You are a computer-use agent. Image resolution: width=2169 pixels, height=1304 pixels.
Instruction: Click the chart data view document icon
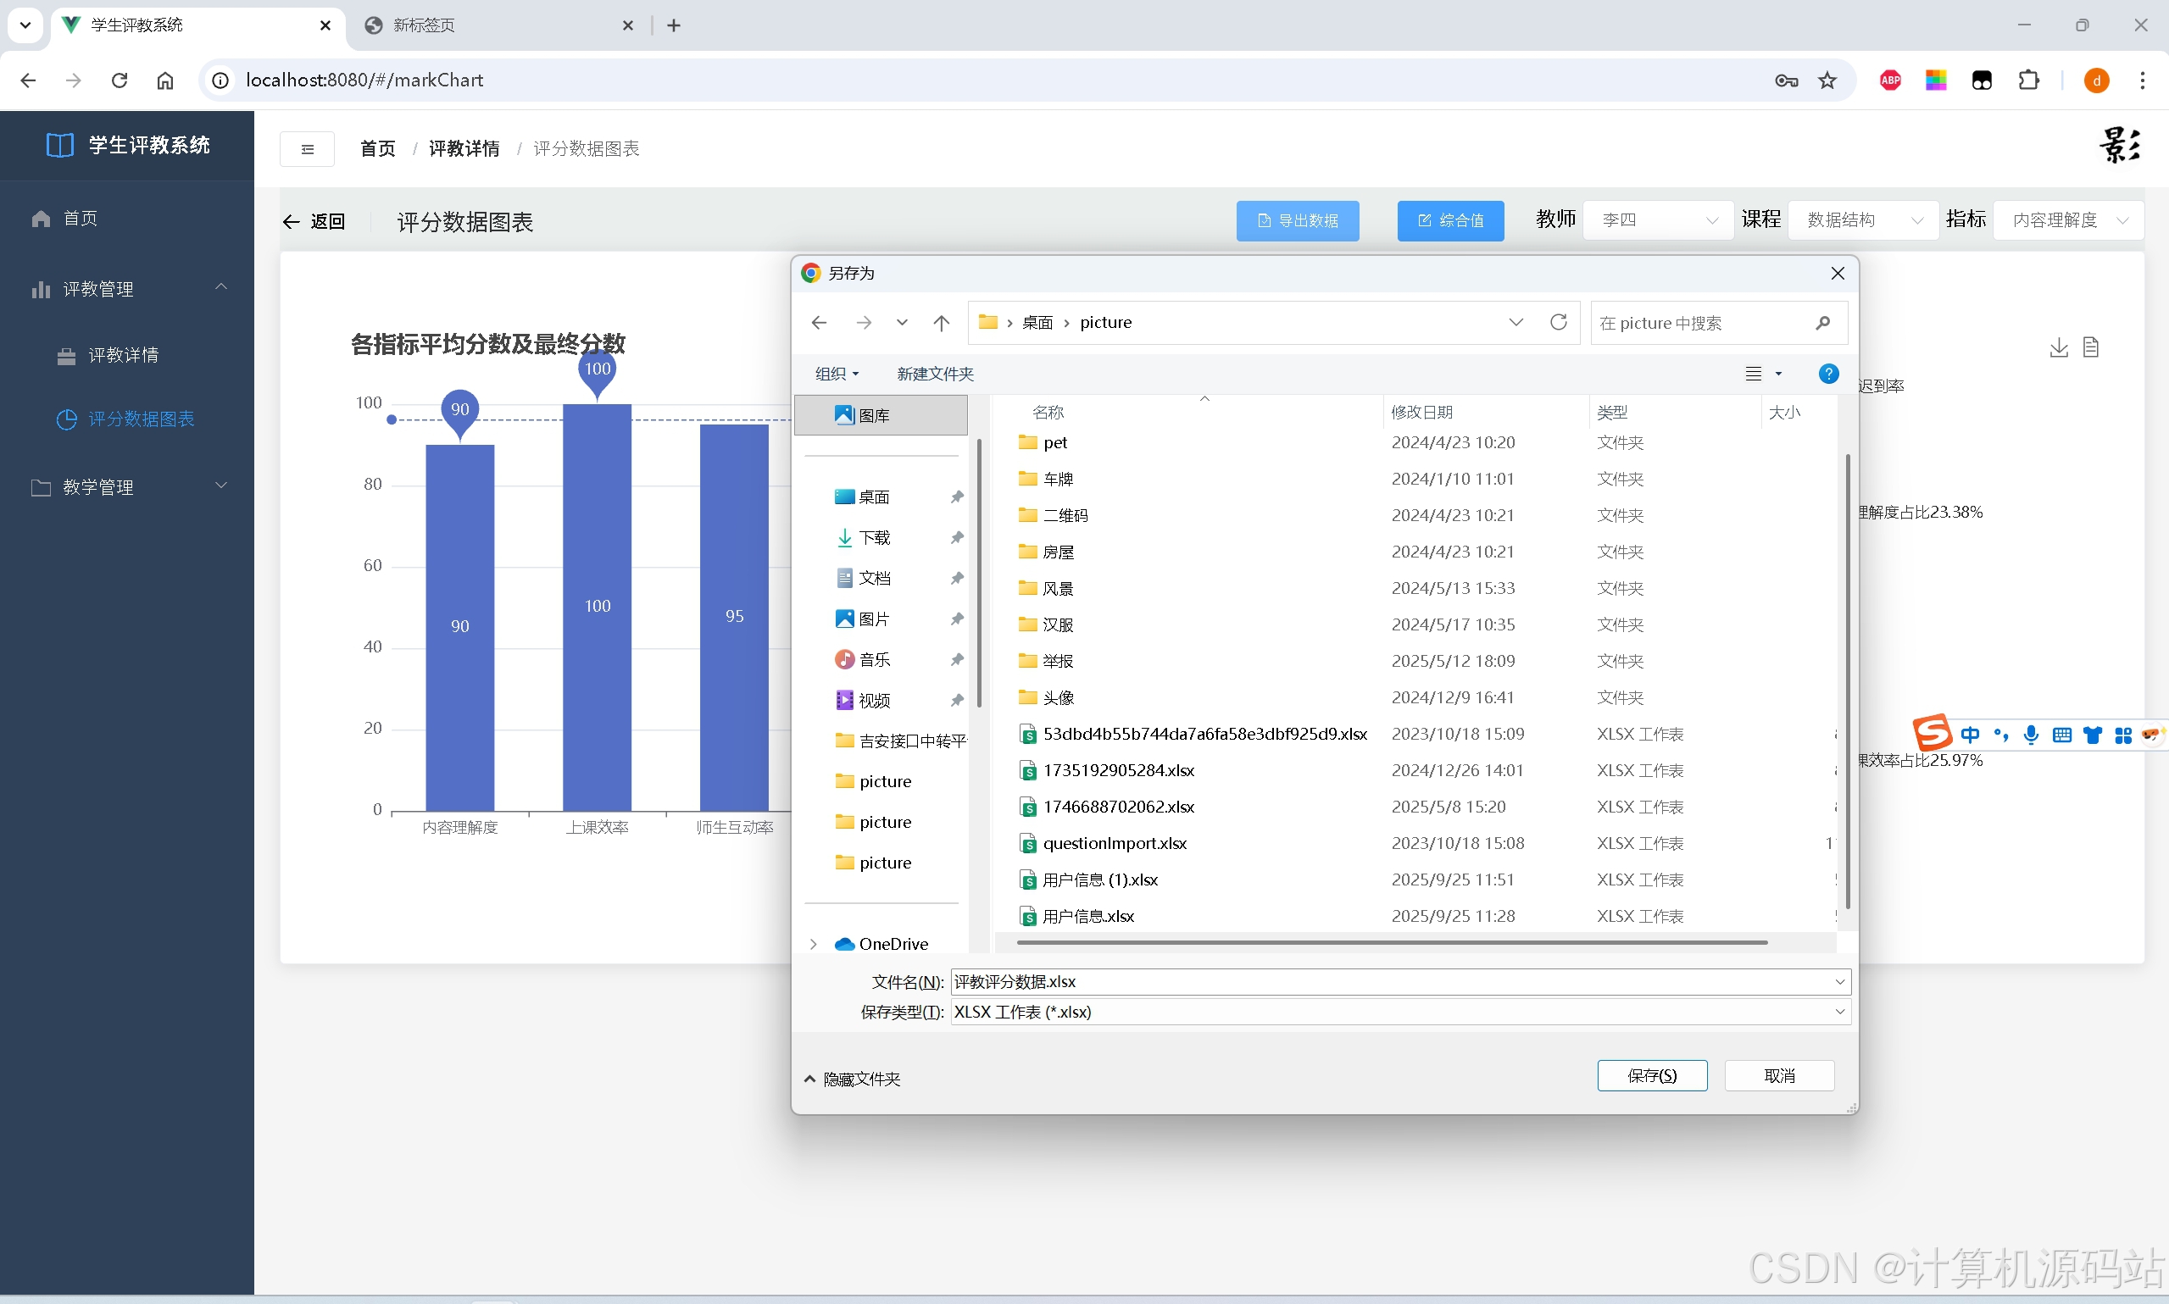(x=2091, y=348)
